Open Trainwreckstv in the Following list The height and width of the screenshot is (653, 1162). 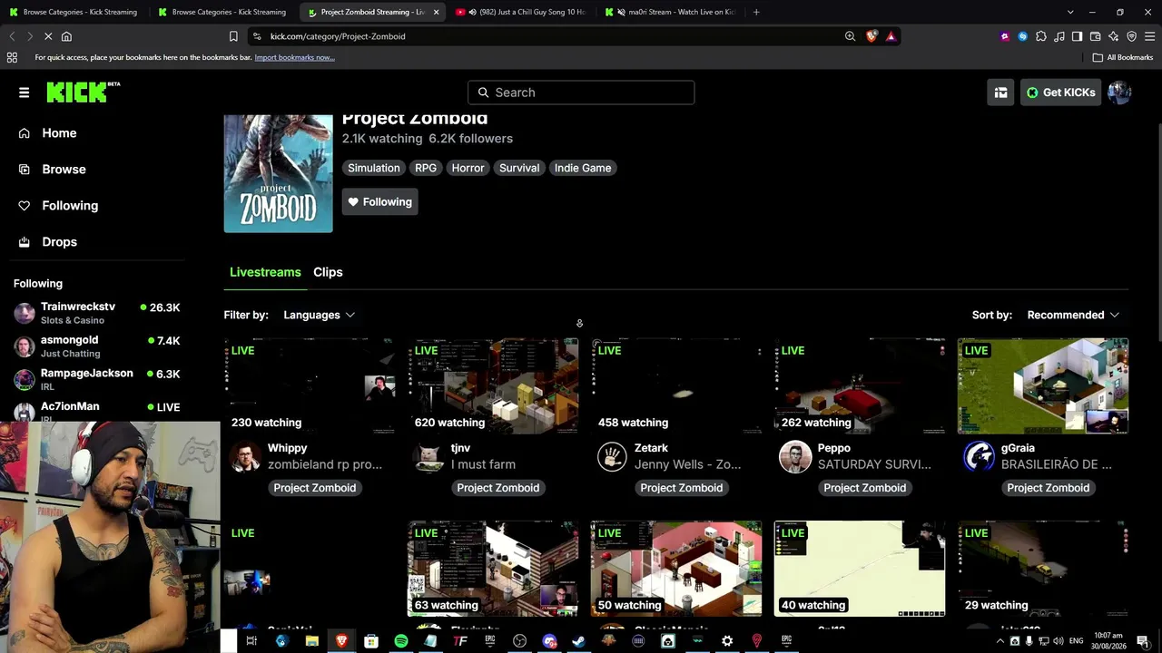tap(97, 313)
